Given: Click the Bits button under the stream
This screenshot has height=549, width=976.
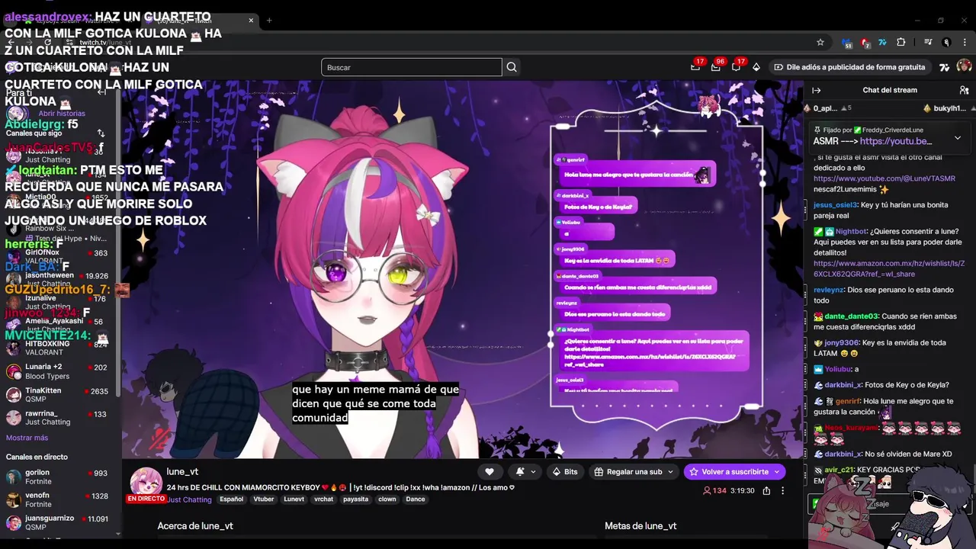Looking at the screenshot, I should (565, 472).
